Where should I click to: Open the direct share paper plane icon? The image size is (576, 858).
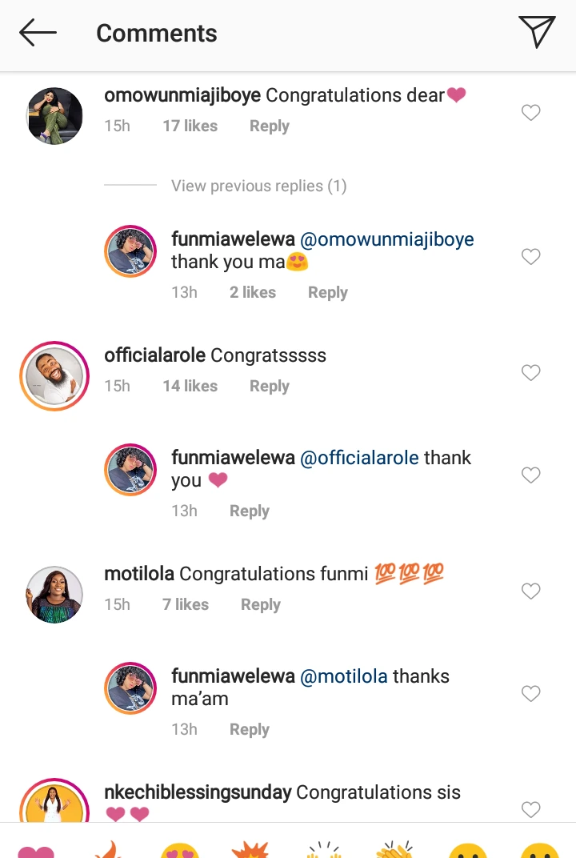click(x=537, y=32)
